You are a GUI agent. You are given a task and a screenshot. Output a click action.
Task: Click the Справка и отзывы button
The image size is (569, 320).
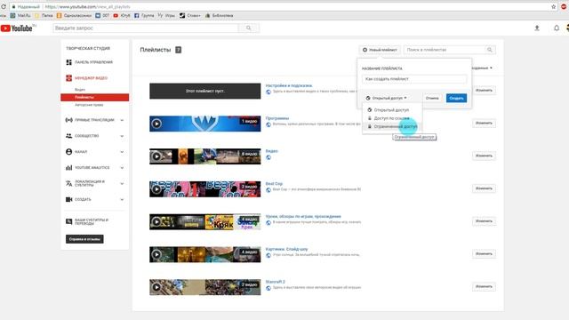click(84, 239)
